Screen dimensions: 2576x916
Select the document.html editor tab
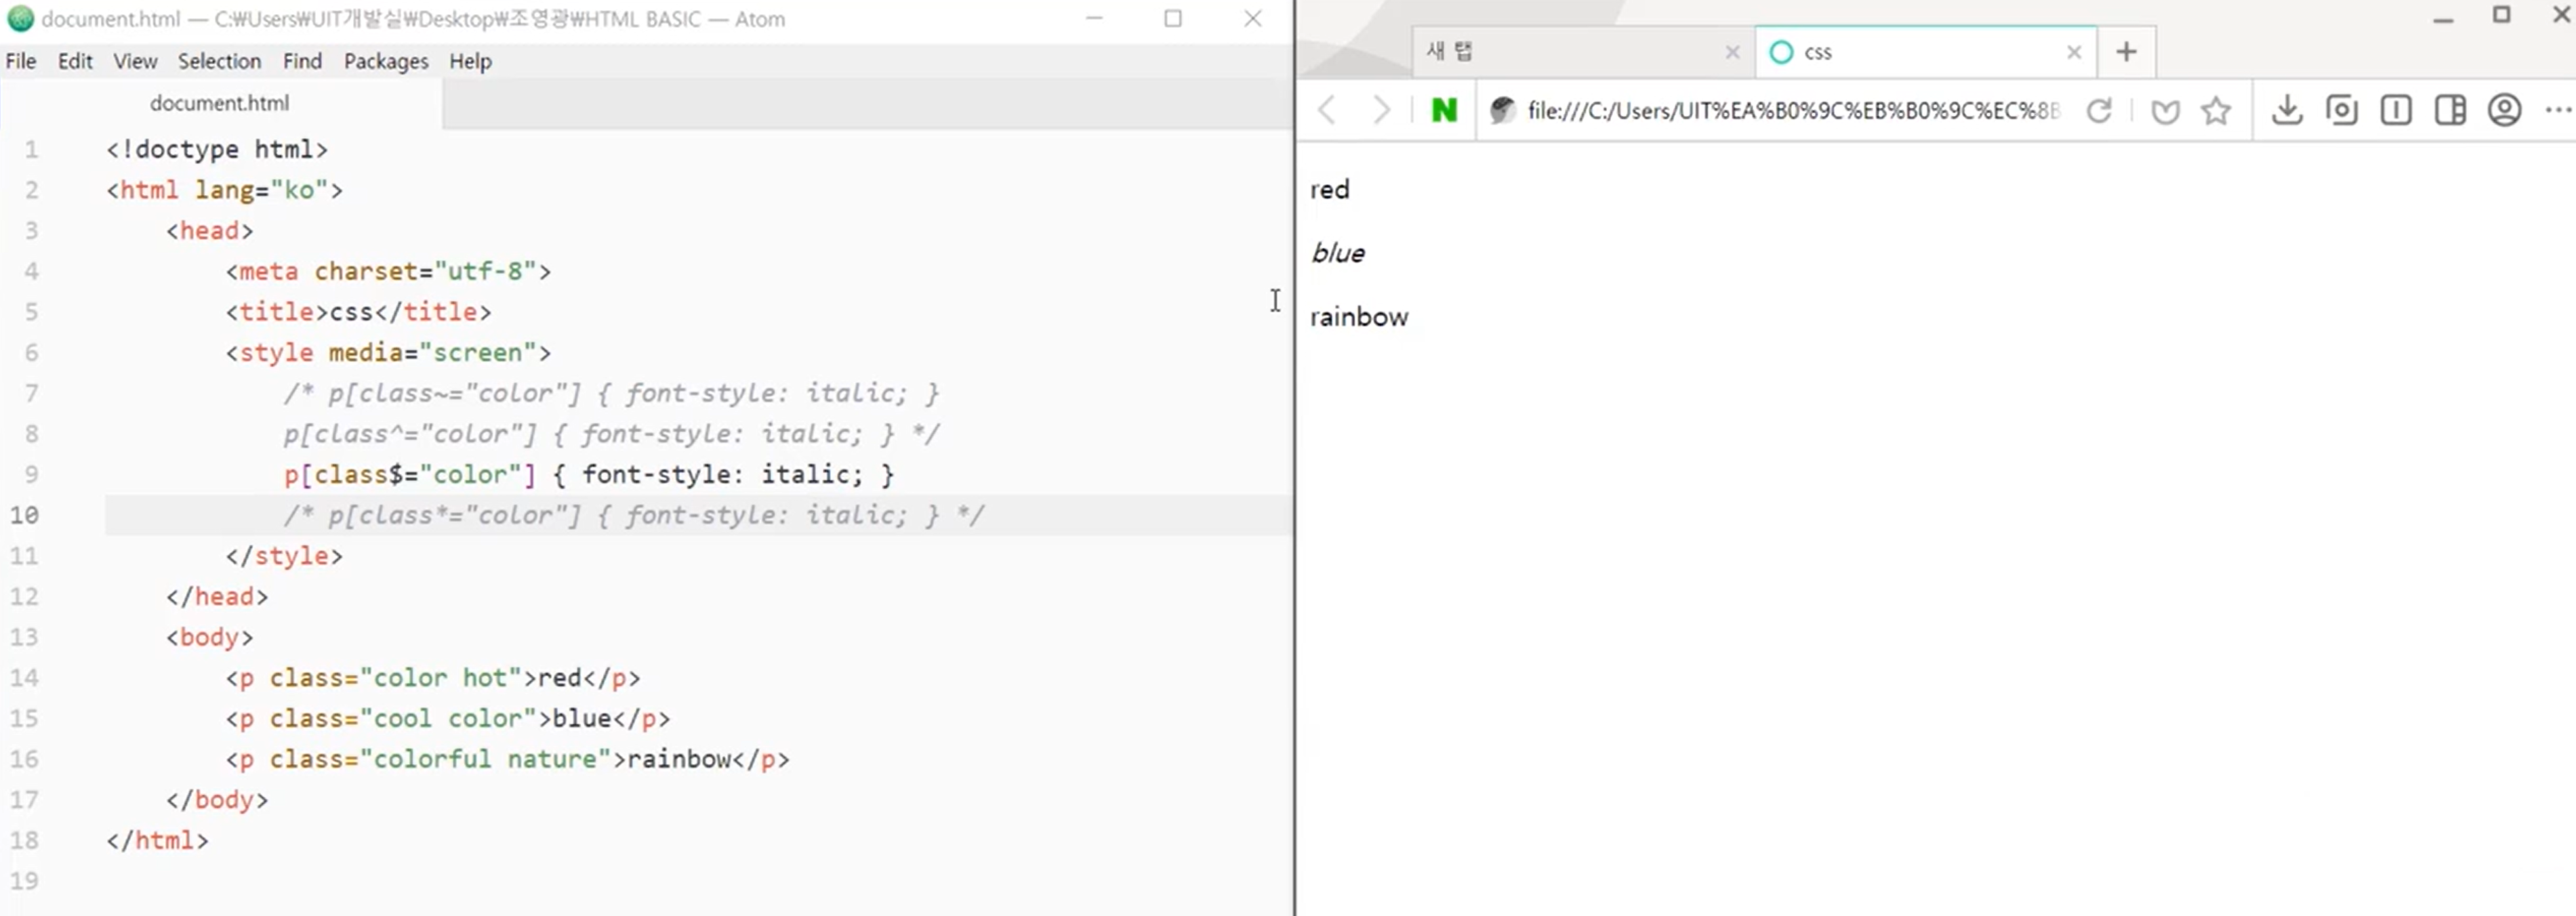219,103
